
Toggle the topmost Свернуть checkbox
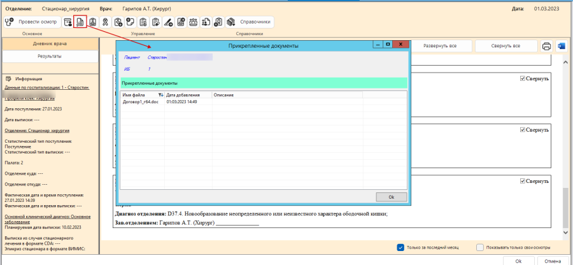click(523, 78)
